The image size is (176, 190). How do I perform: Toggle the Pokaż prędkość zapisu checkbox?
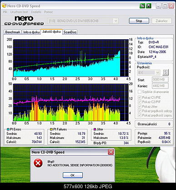[139, 115]
